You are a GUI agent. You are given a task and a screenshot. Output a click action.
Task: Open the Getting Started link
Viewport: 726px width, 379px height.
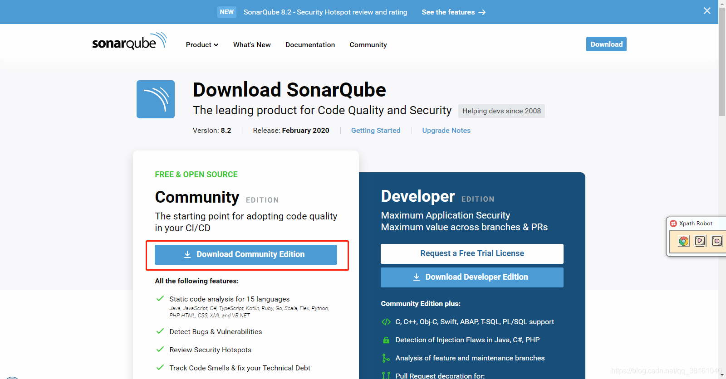(376, 131)
